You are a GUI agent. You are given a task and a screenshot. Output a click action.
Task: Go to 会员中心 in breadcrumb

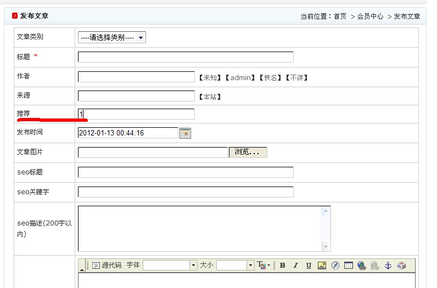pos(370,16)
